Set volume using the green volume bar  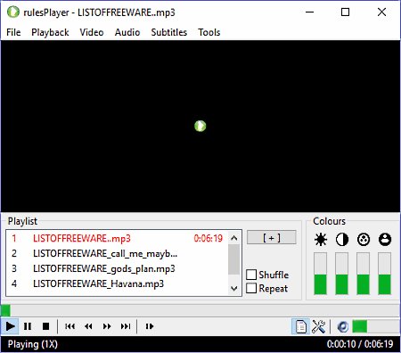pos(375,326)
